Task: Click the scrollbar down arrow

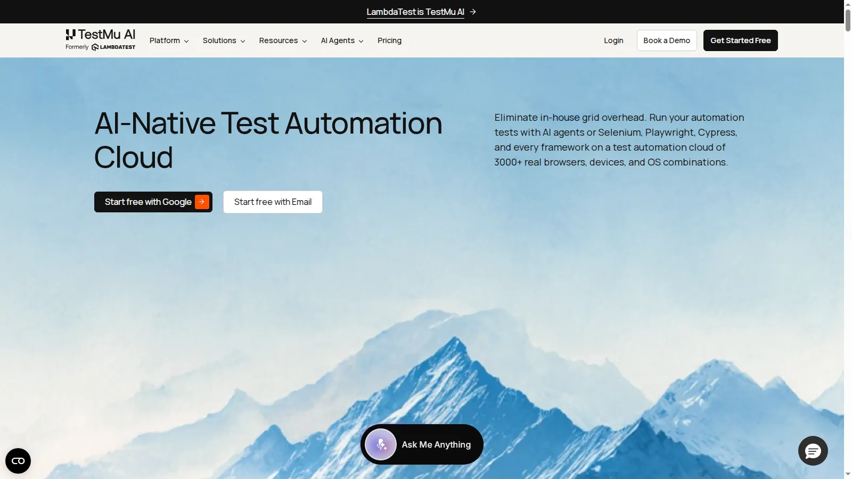Action: click(x=848, y=474)
